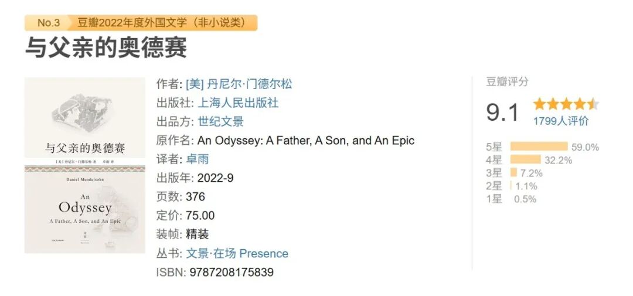
Task: Click the No.3 ranking badge
Action: click(x=48, y=23)
